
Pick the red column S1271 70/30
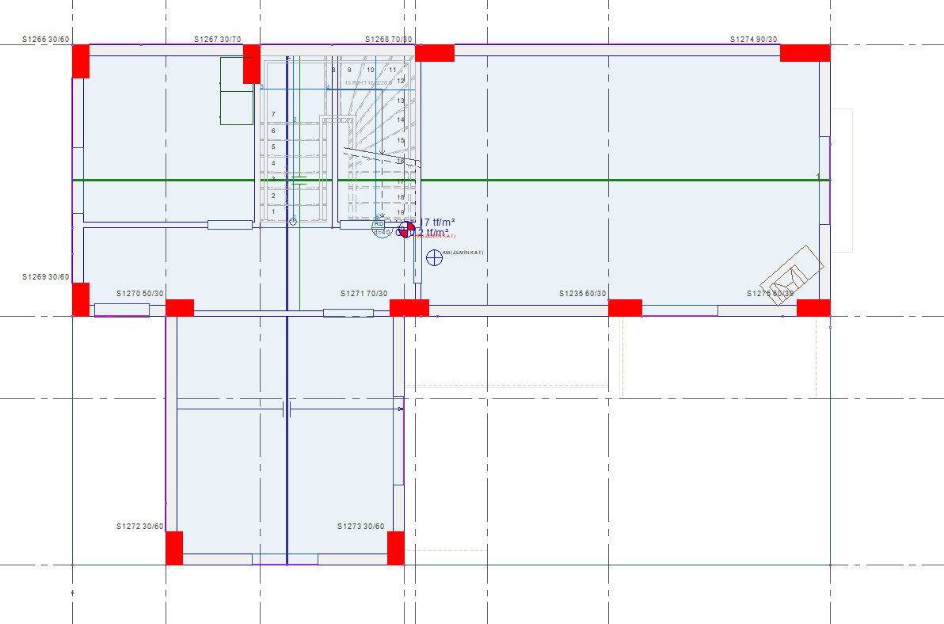(409, 307)
